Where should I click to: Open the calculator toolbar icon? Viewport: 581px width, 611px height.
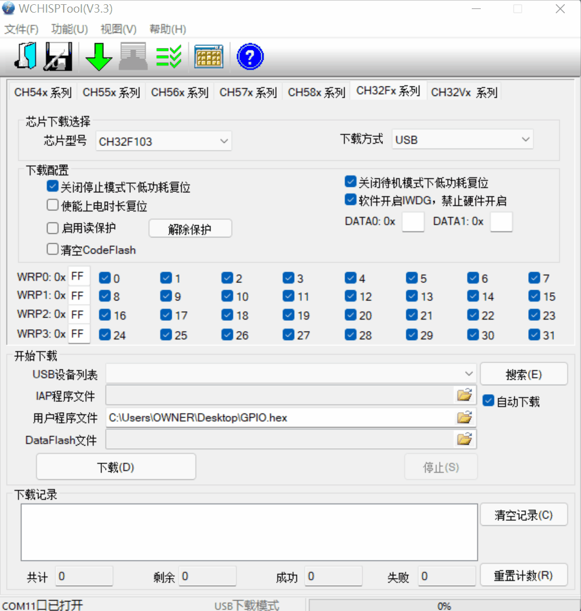[x=208, y=56]
